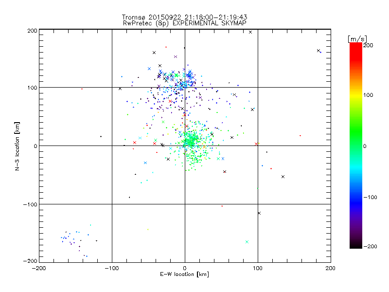Click the colorbar tick label '-100'
Screen dimensions: 389x292
tap(370, 198)
